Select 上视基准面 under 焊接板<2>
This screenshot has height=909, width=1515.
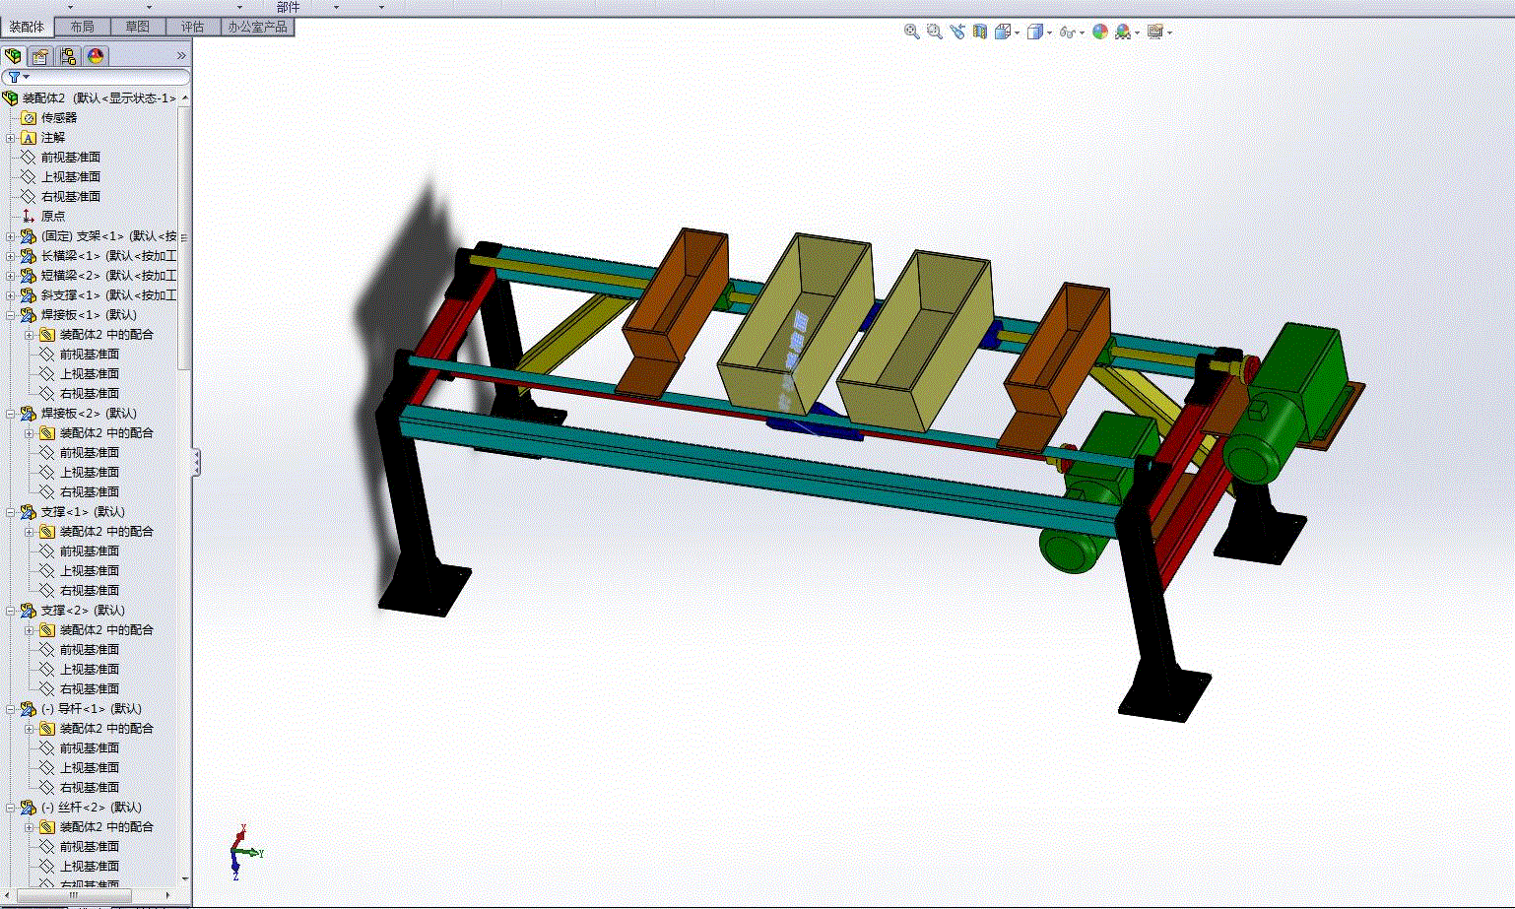click(90, 473)
